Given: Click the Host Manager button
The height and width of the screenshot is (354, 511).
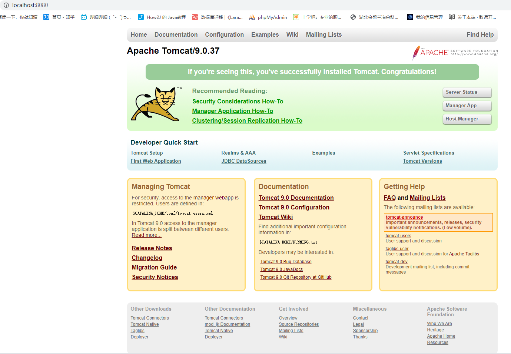Looking at the screenshot, I should [x=467, y=119].
